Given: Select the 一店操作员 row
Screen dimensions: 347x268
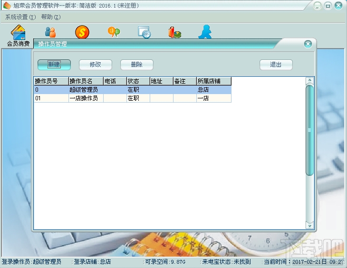Looking at the screenshot, I should pyautogui.click(x=133, y=98).
